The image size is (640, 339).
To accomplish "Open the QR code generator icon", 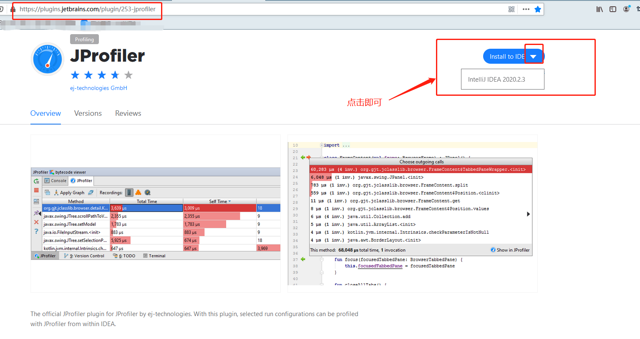I will point(511,9).
